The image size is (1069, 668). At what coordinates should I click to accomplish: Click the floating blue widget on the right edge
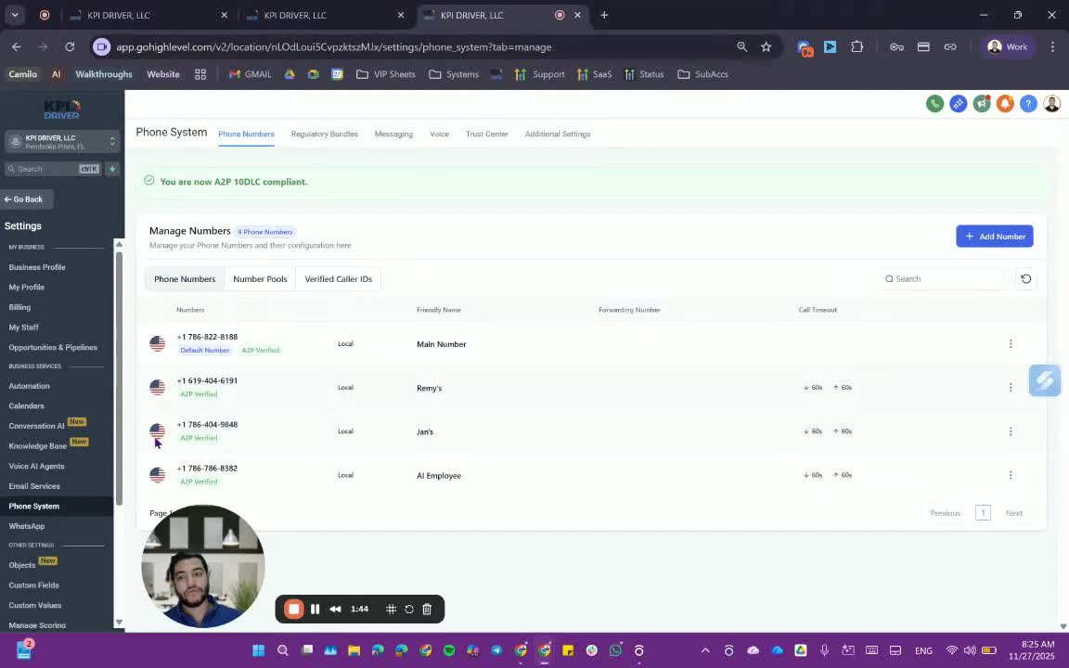point(1045,380)
